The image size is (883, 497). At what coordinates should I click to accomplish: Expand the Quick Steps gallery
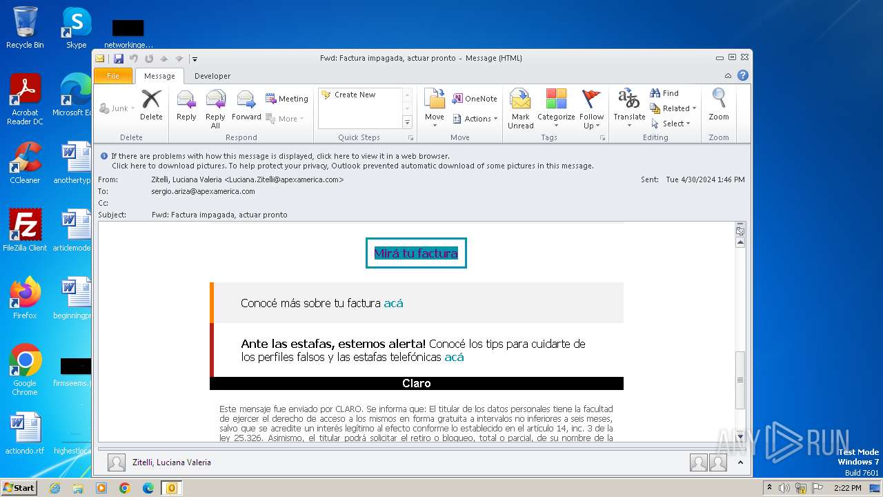(407, 123)
